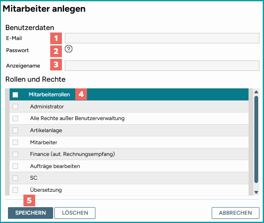The image size is (264, 223).
Task: Click the Übersetzung row label
Action: [46, 190]
